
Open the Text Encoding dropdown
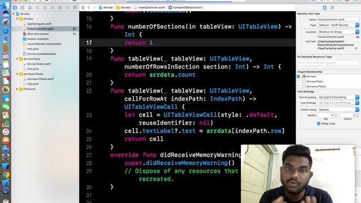pos(338,98)
